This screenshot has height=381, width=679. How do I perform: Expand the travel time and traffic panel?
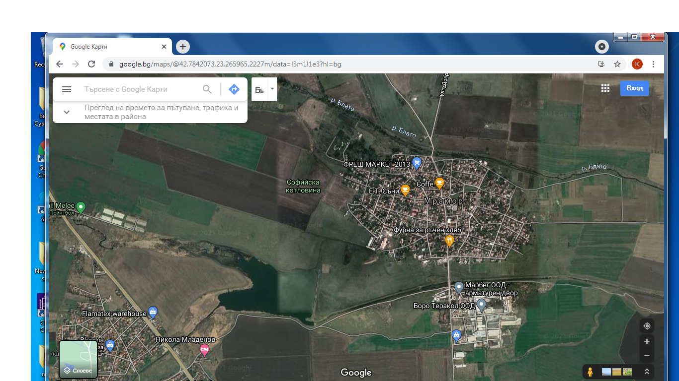(x=67, y=112)
